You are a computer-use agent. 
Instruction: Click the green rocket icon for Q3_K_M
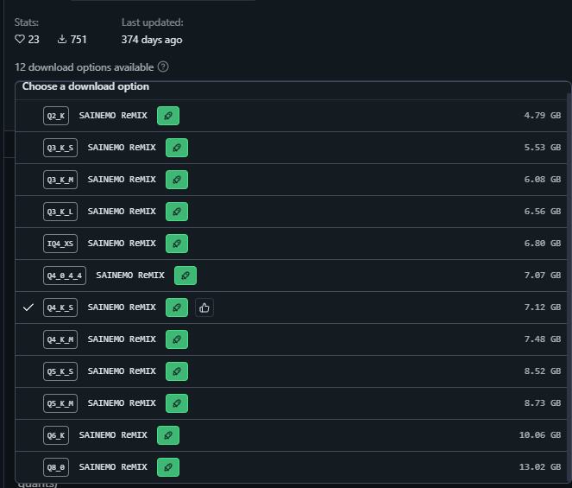177,180
